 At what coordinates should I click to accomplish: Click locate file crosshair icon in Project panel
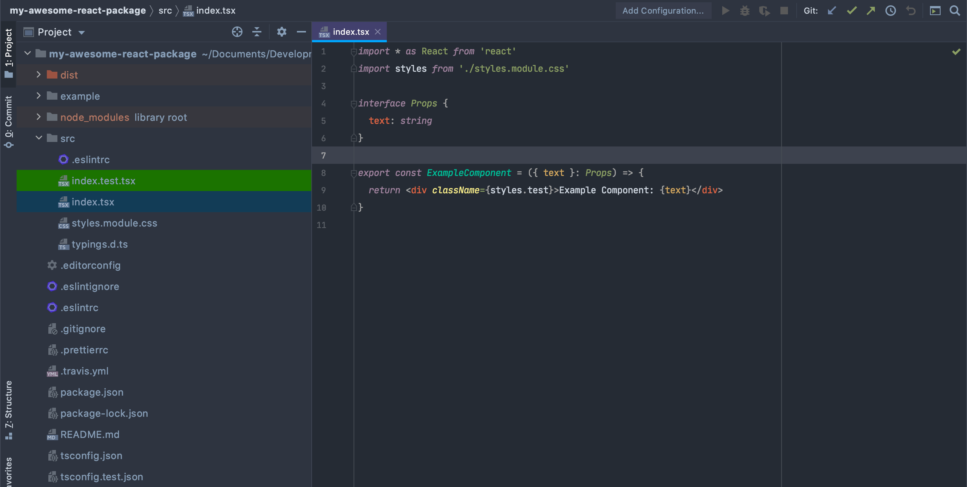237,32
